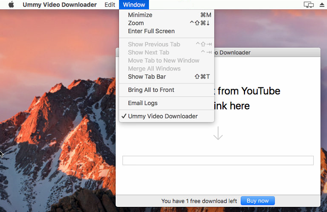Click the screen mirroring display icon
The width and height of the screenshot is (327, 212).
(309, 5)
